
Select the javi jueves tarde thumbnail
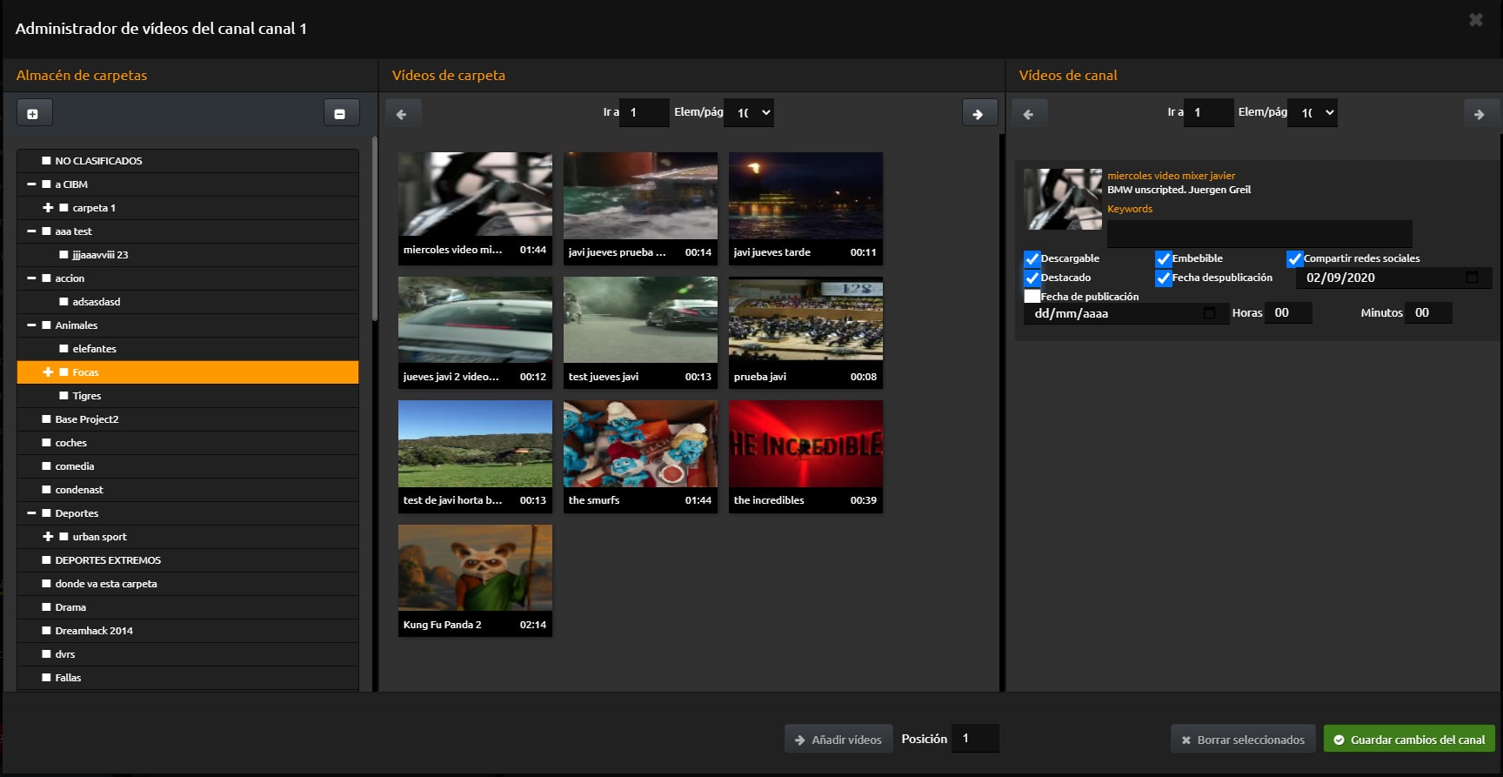[805, 196]
